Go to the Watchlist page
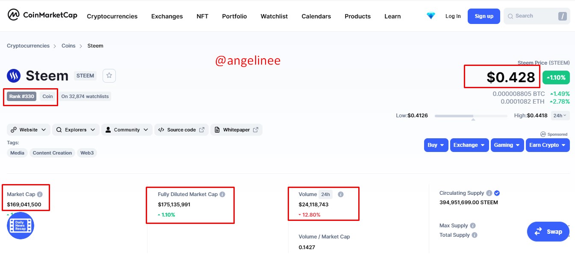The height and width of the screenshot is (256, 575). [x=274, y=16]
